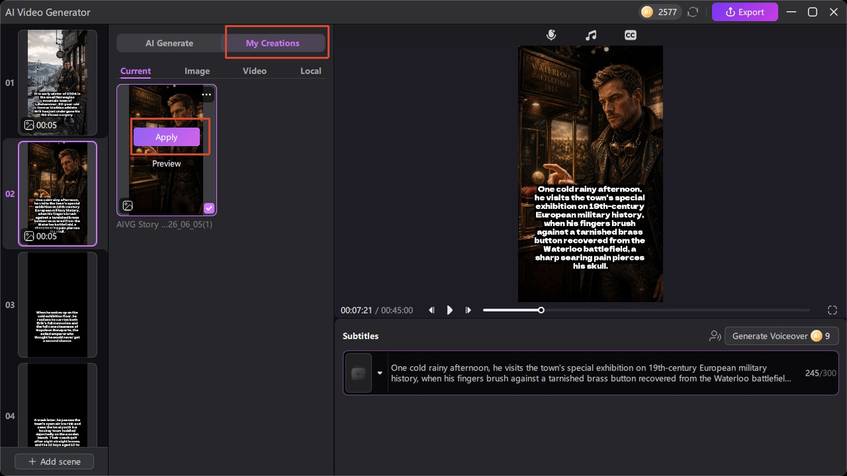The height and width of the screenshot is (476, 847).
Task: Click the voice character icon beside Generate Voiceover
Action: pyautogui.click(x=715, y=336)
